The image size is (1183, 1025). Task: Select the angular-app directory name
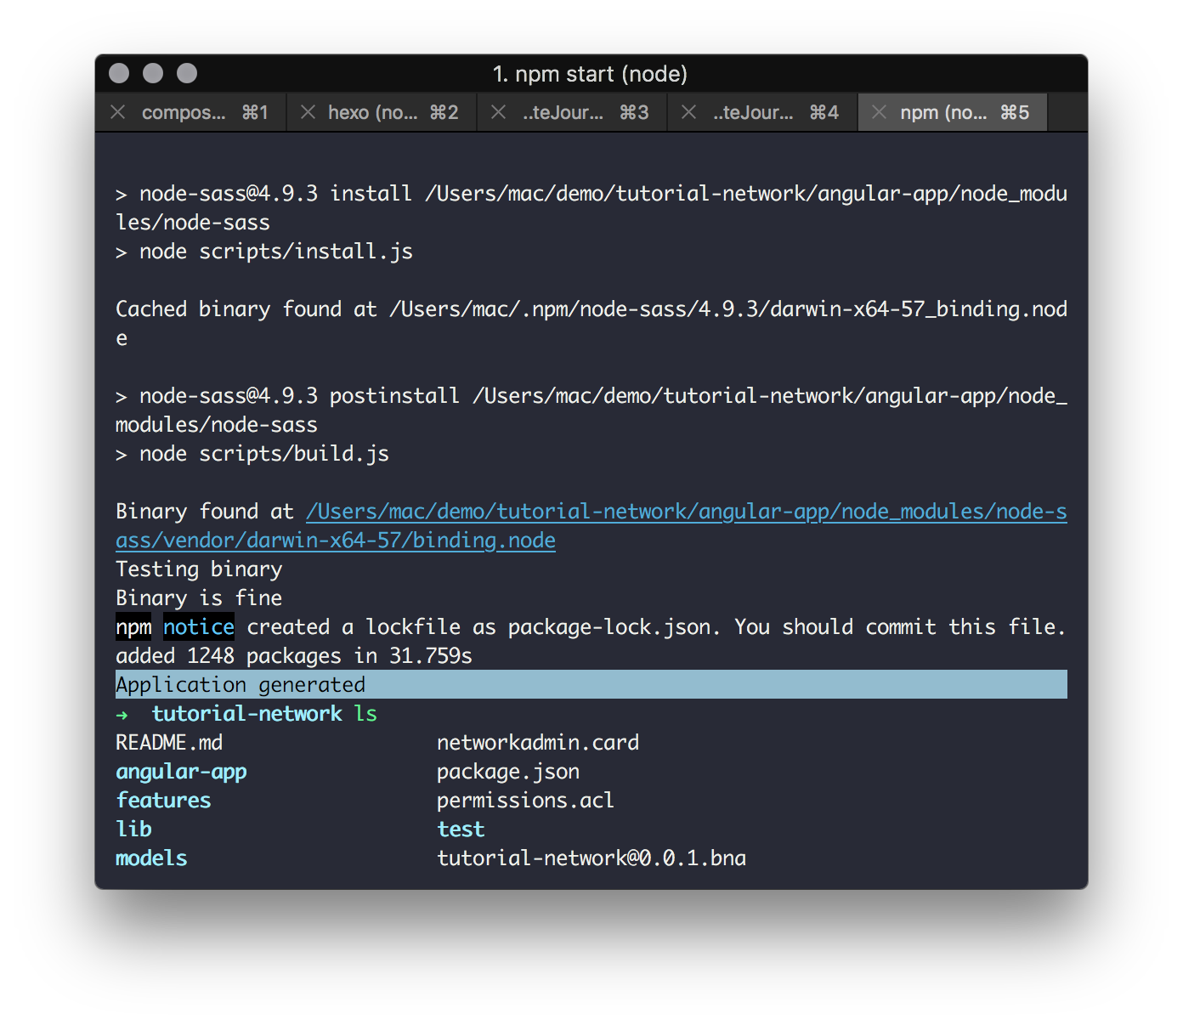(181, 772)
